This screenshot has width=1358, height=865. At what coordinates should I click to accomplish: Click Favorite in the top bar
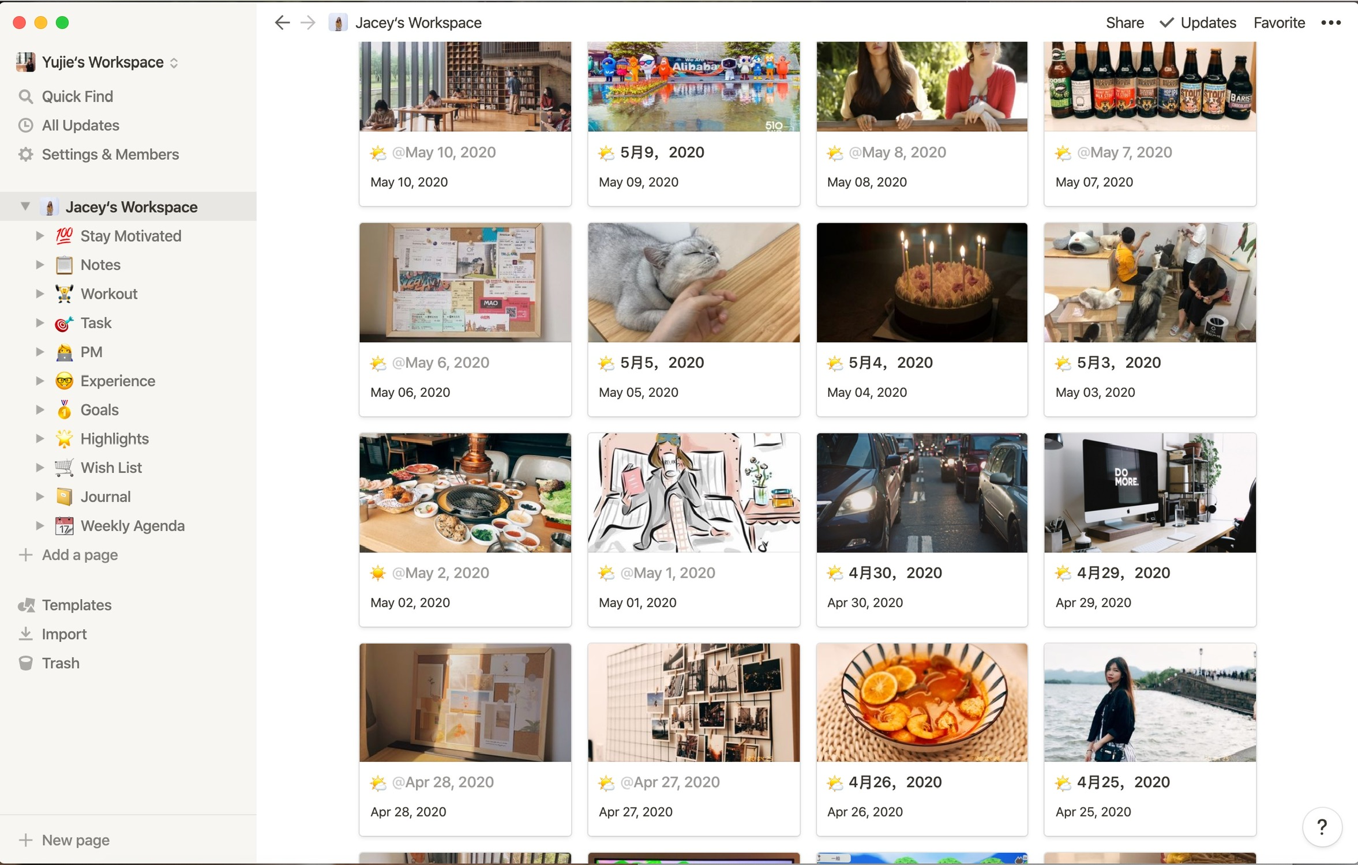1279,22
